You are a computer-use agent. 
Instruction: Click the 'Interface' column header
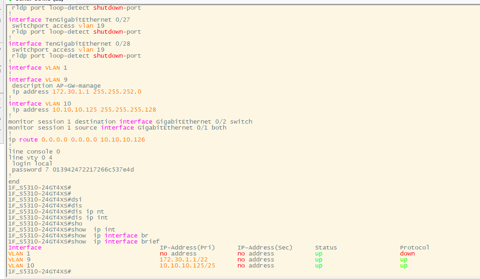tap(25, 248)
